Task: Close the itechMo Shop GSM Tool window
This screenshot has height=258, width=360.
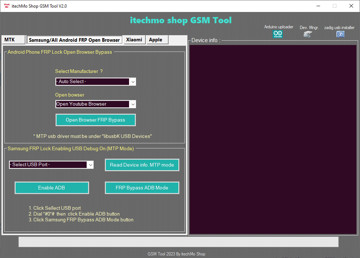Action: click(x=351, y=6)
